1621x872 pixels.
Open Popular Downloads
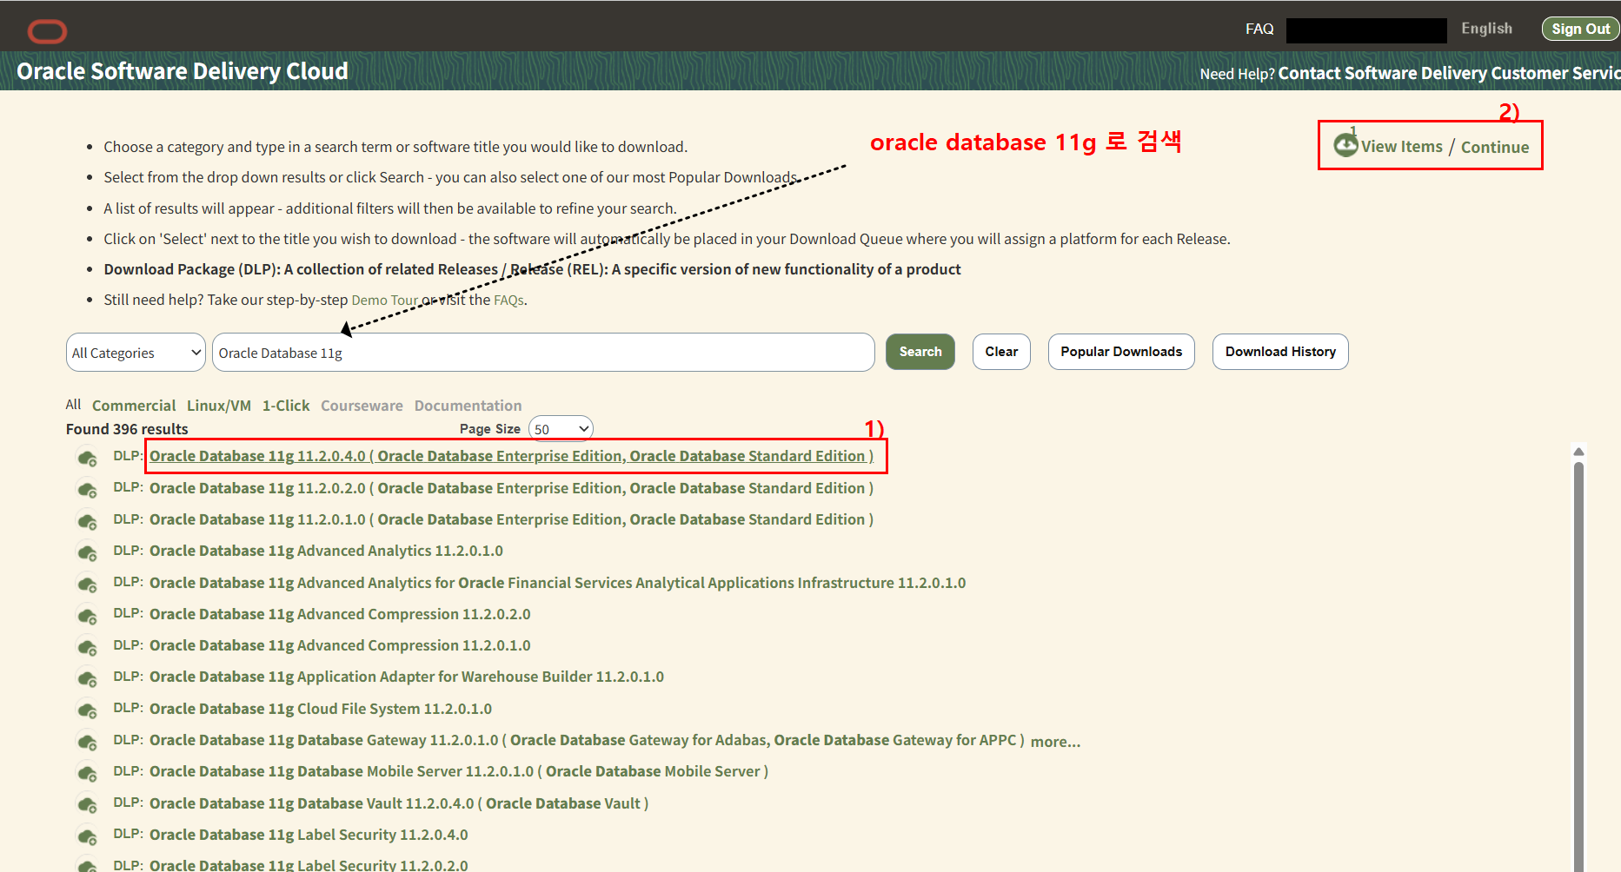click(1121, 352)
